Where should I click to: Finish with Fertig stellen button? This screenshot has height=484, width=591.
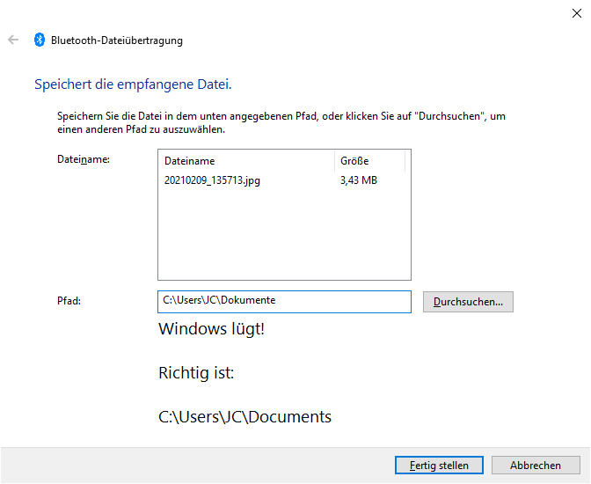pos(439,466)
